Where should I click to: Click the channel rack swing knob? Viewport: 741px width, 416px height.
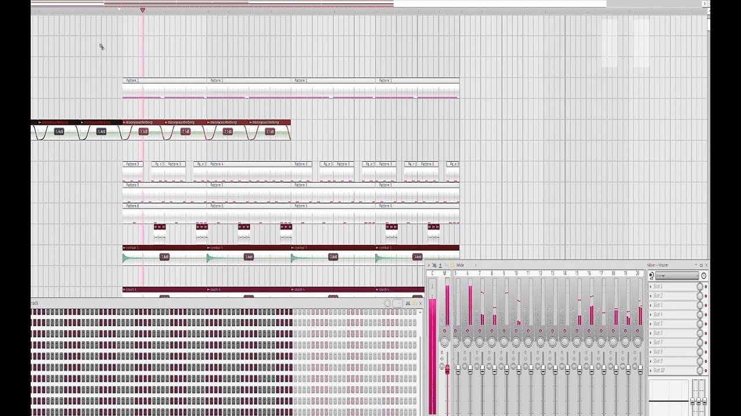(387, 303)
